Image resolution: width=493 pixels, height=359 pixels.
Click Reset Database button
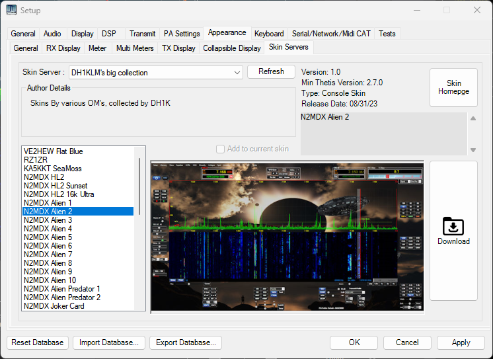pos(38,342)
